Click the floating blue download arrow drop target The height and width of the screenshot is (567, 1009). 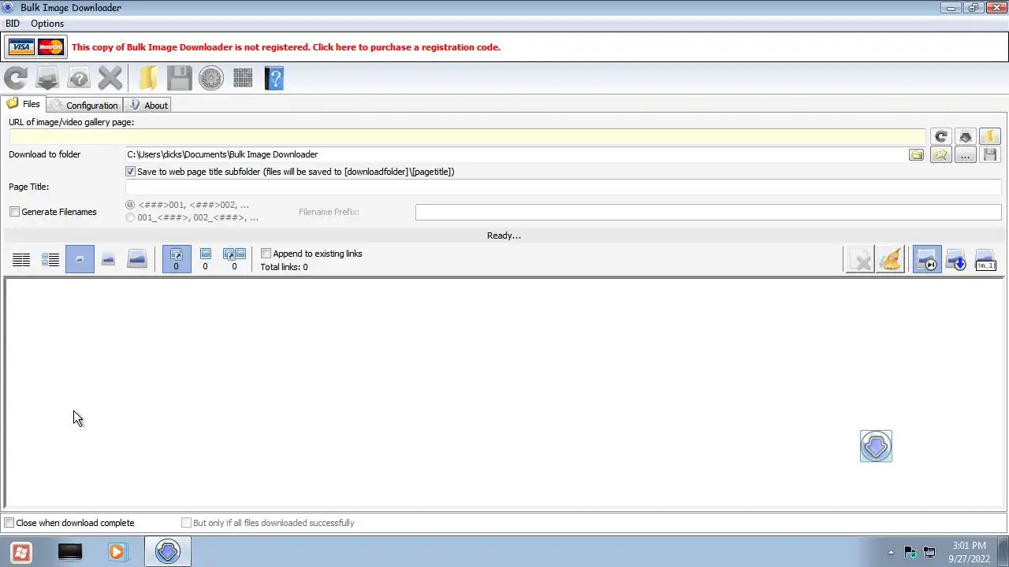(876, 447)
